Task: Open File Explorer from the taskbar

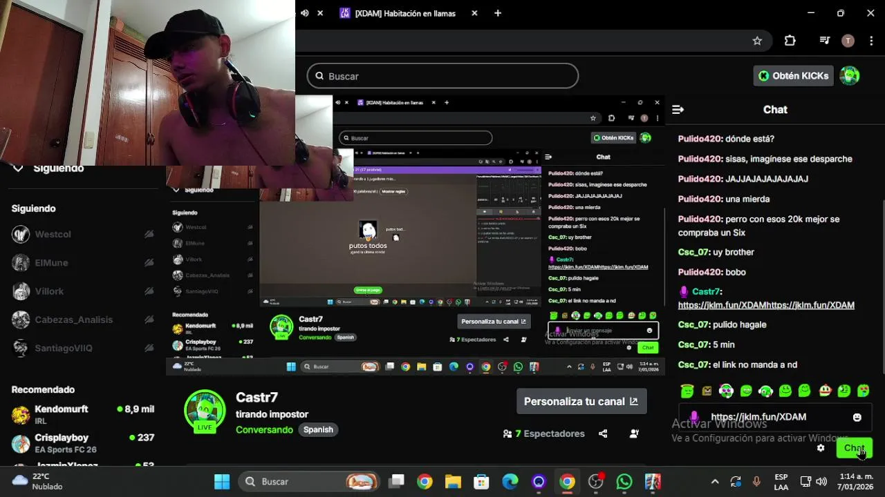Action: (x=453, y=481)
